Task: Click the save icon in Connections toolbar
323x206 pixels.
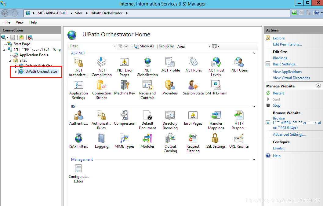Action: coord(13,37)
